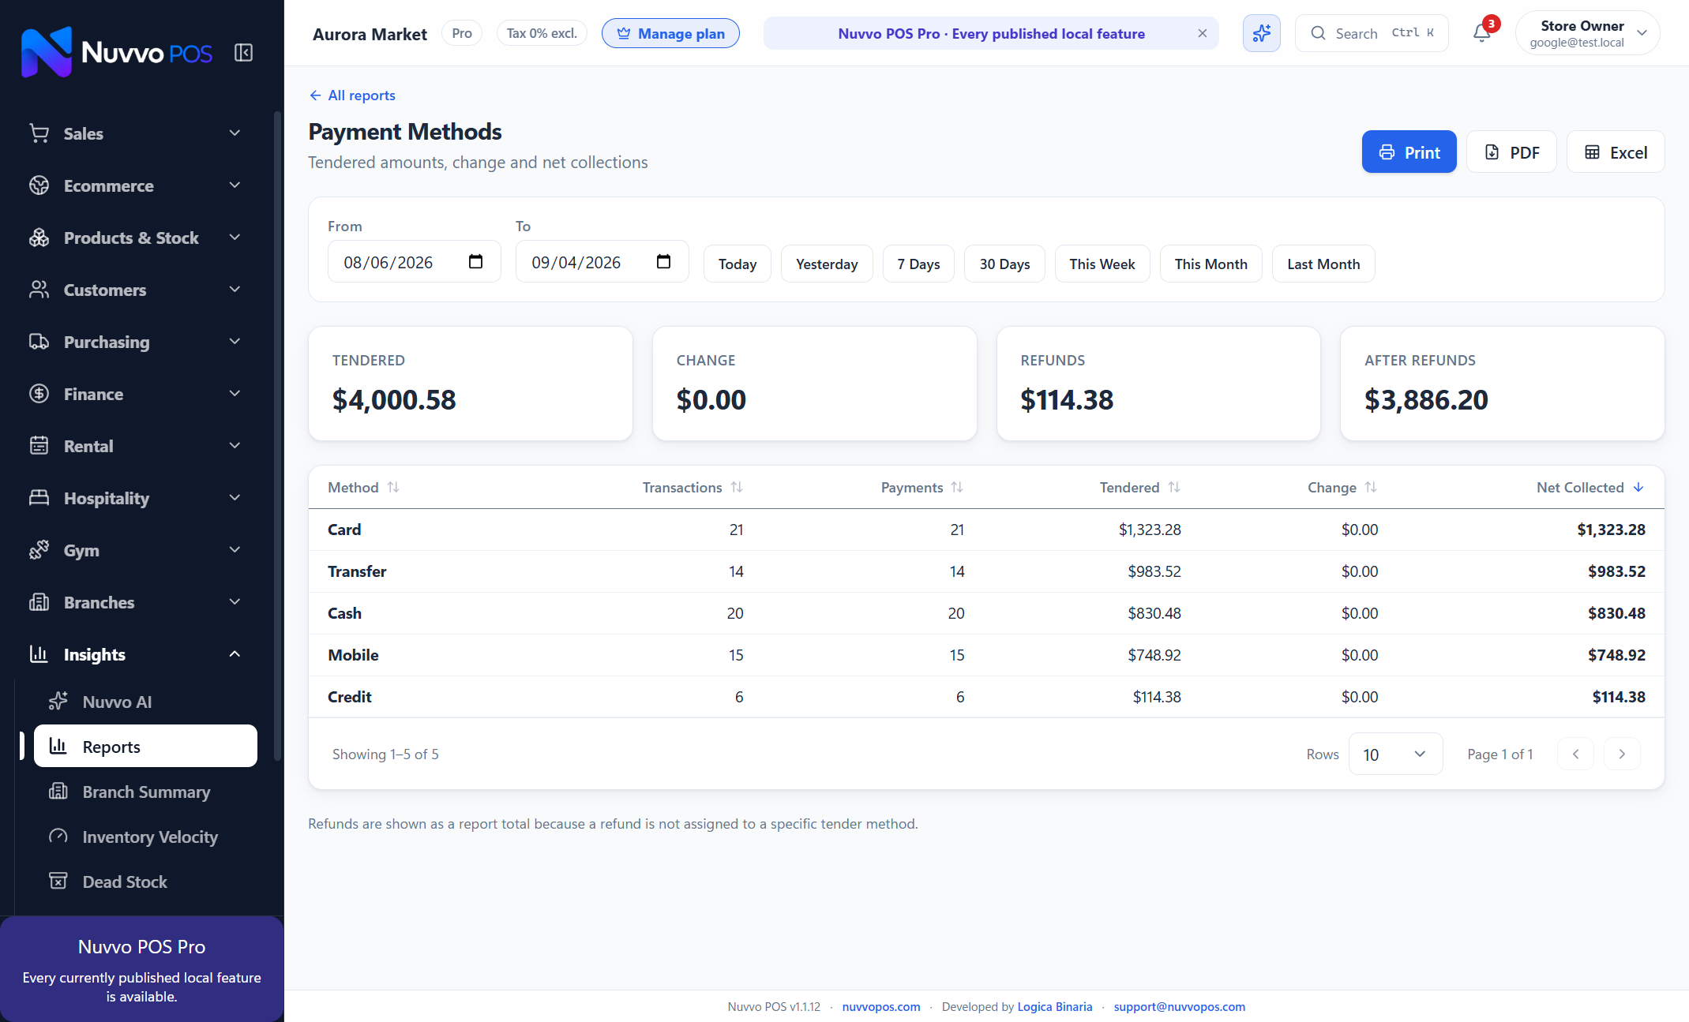This screenshot has width=1689, height=1022.
Task: Sort table by Method column
Action: (363, 488)
